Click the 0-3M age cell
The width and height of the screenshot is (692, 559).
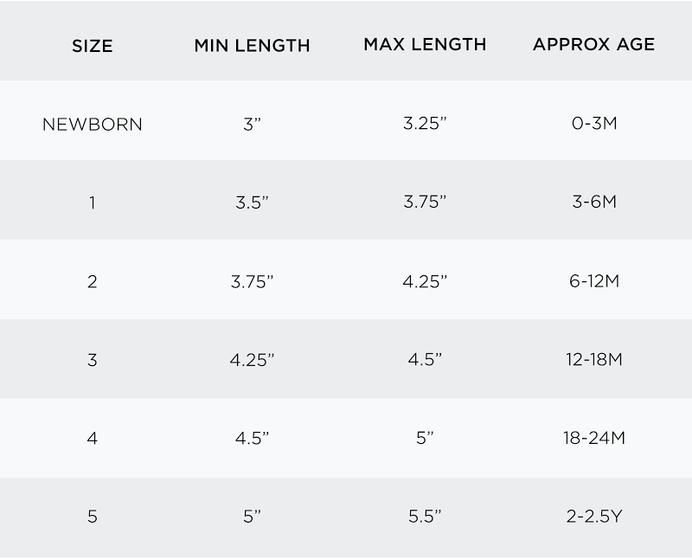(x=594, y=123)
